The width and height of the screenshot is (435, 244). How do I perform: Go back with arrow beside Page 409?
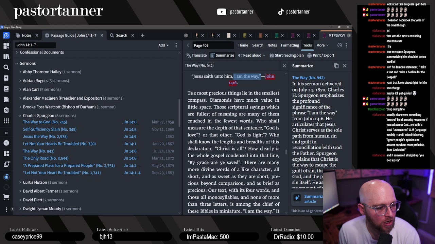pos(188,45)
